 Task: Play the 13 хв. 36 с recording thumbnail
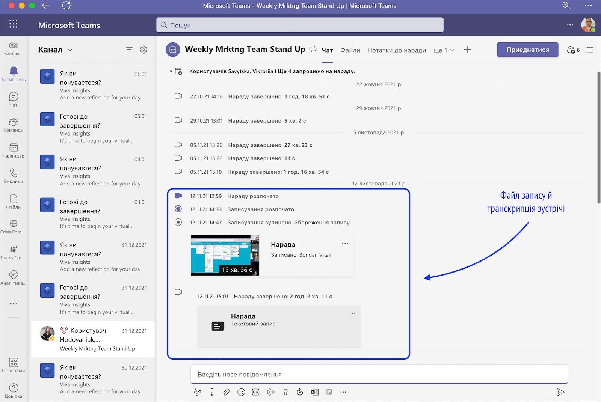225,256
